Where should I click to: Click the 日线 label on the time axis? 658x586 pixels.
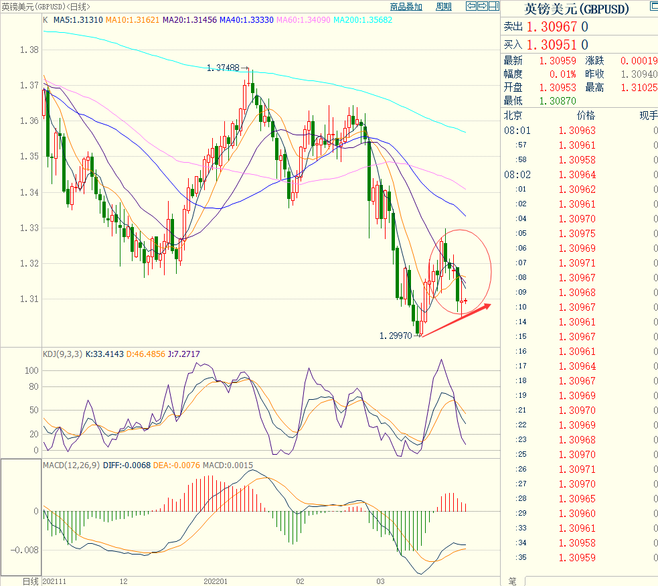[x=30, y=581]
